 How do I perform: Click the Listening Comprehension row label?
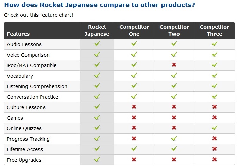coord(37,86)
